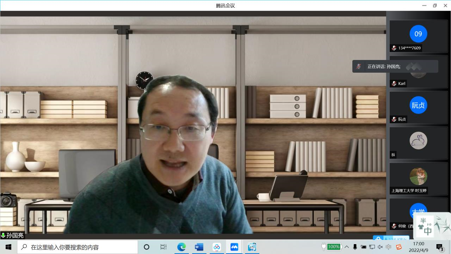Switch the 中 input method indicator
The image size is (451, 254).
[389, 247]
